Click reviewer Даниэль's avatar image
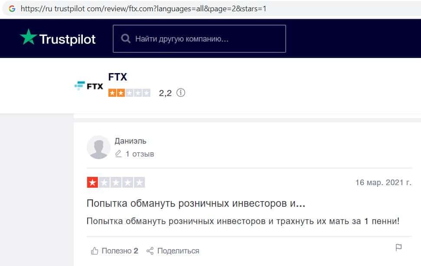This screenshot has width=421, height=266. [x=99, y=147]
